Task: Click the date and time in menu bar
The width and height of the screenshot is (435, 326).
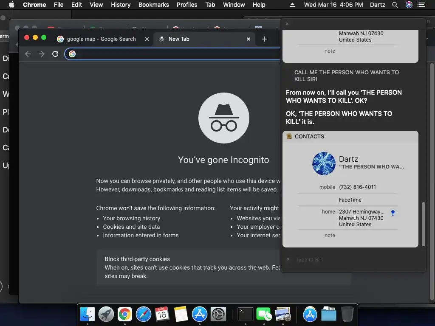Action: click(x=333, y=5)
